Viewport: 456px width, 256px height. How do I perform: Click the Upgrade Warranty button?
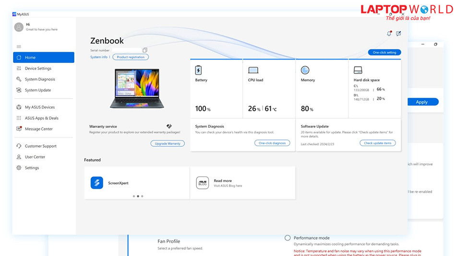pyautogui.click(x=167, y=143)
